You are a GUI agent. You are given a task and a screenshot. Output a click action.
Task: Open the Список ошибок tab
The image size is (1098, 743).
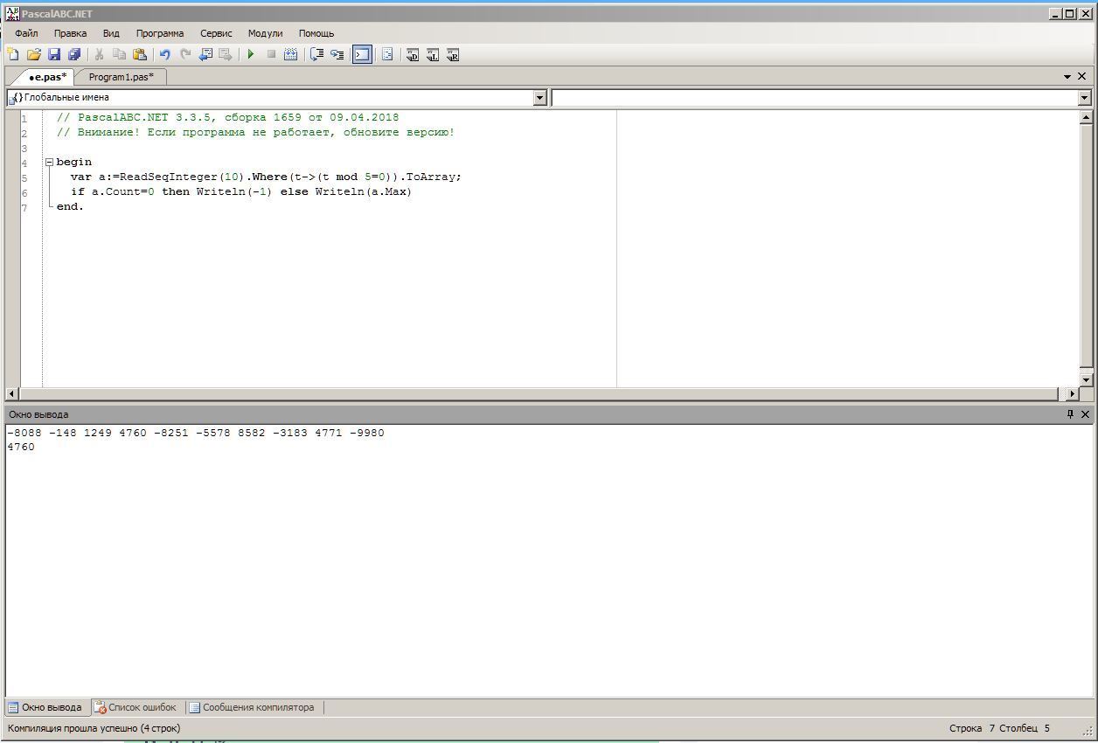(x=137, y=707)
